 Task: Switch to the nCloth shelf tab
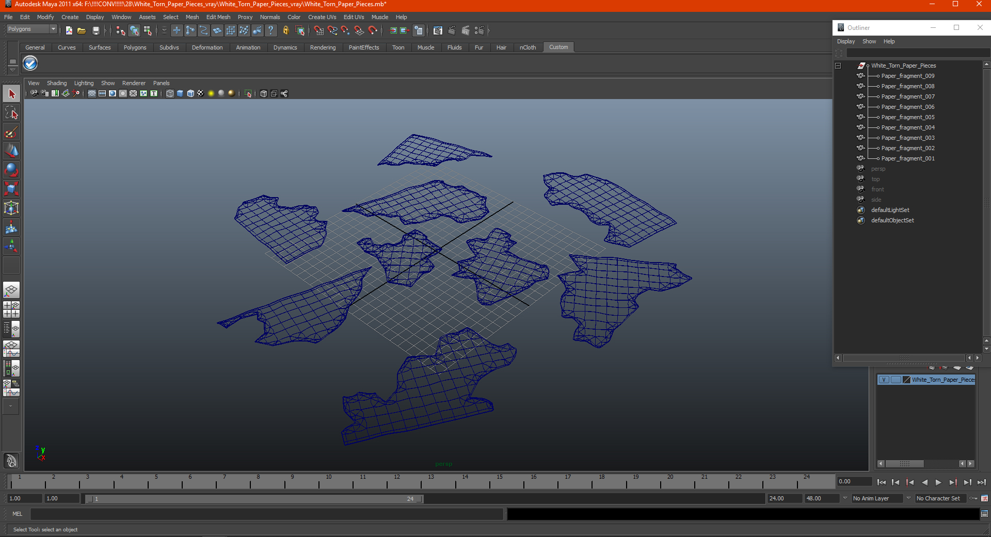[x=528, y=47]
